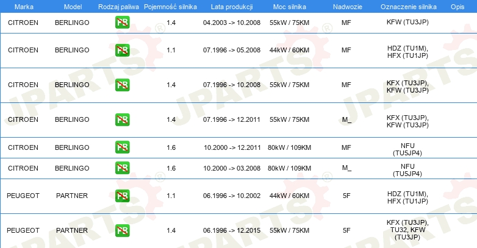Click the Opis column header

(457, 7)
